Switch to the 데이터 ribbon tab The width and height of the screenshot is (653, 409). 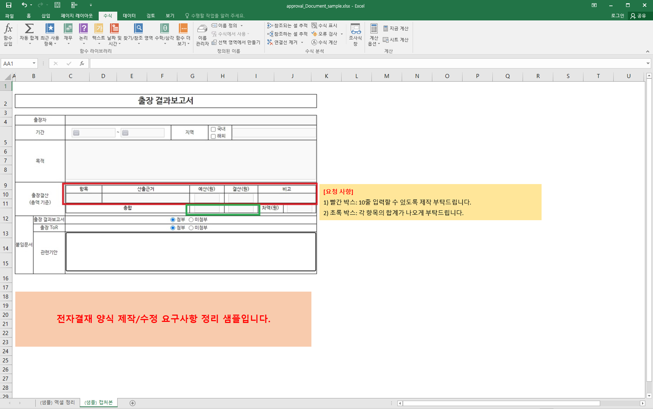point(129,16)
